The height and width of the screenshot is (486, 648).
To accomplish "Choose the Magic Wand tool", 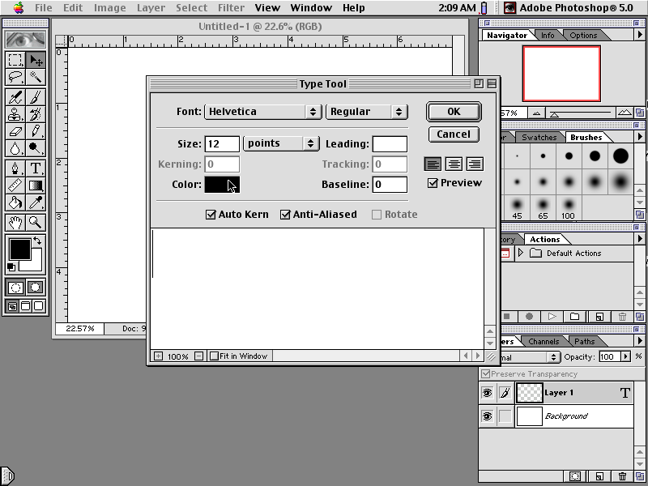I will pos(36,78).
